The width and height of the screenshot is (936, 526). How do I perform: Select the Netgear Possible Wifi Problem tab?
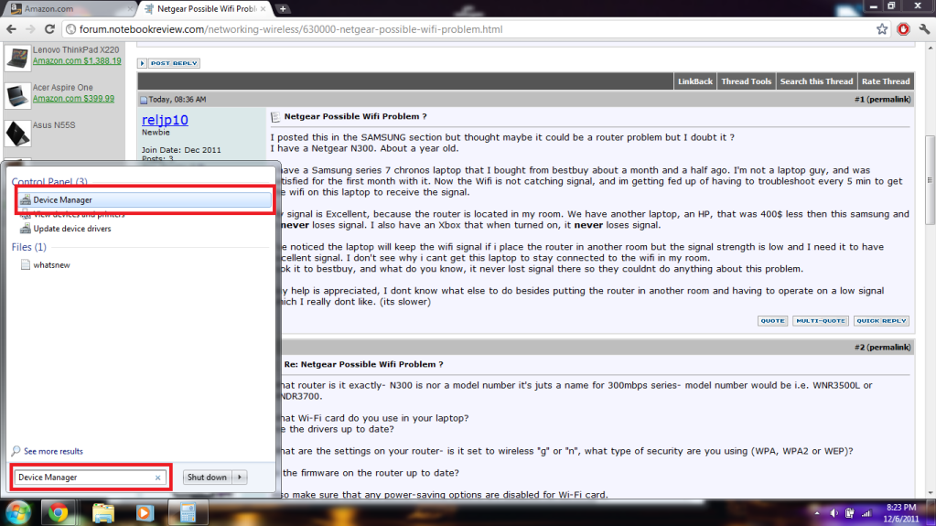[205, 9]
